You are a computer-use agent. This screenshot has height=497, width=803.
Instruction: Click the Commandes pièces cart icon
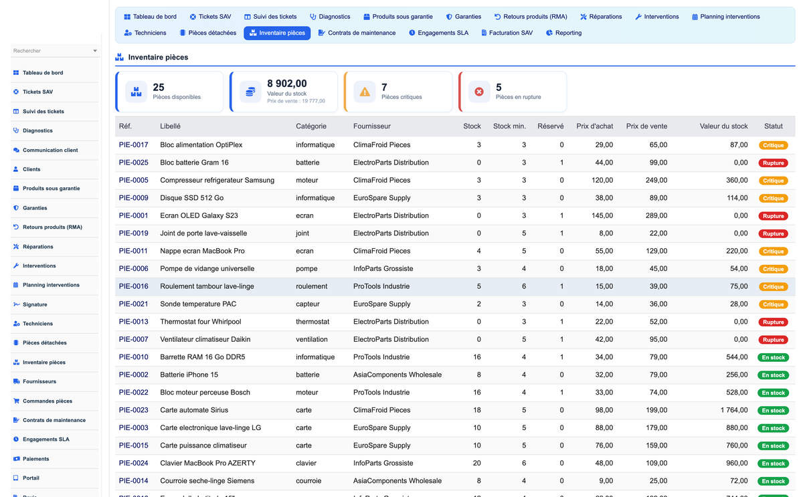coord(16,401)
